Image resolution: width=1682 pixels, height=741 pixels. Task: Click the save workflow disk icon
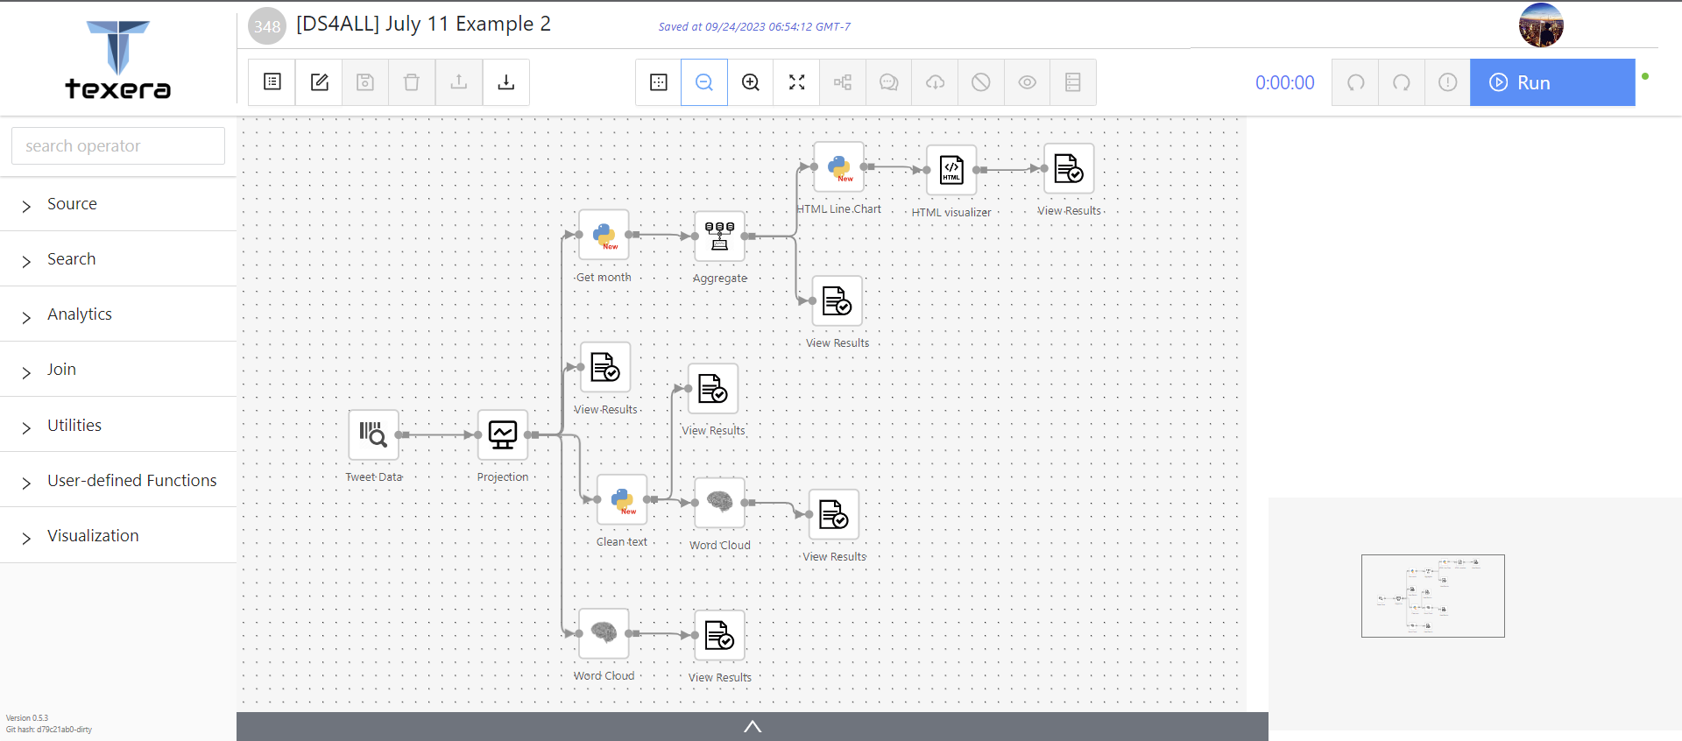pos(365,82)
